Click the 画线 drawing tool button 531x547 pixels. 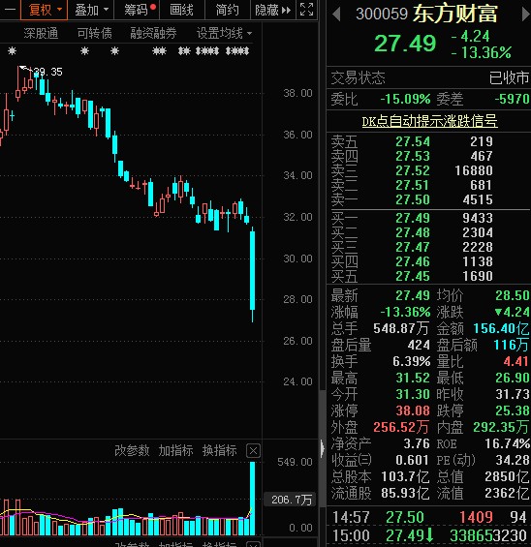(x=181, y=10)
